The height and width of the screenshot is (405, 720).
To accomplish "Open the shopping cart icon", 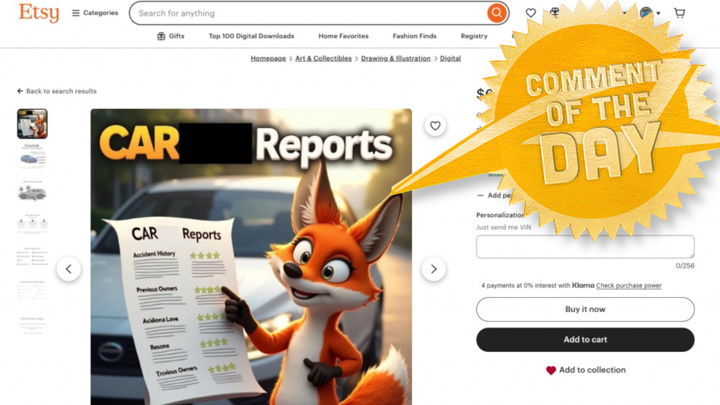I will pyautogui.click(x=679, y=13).
